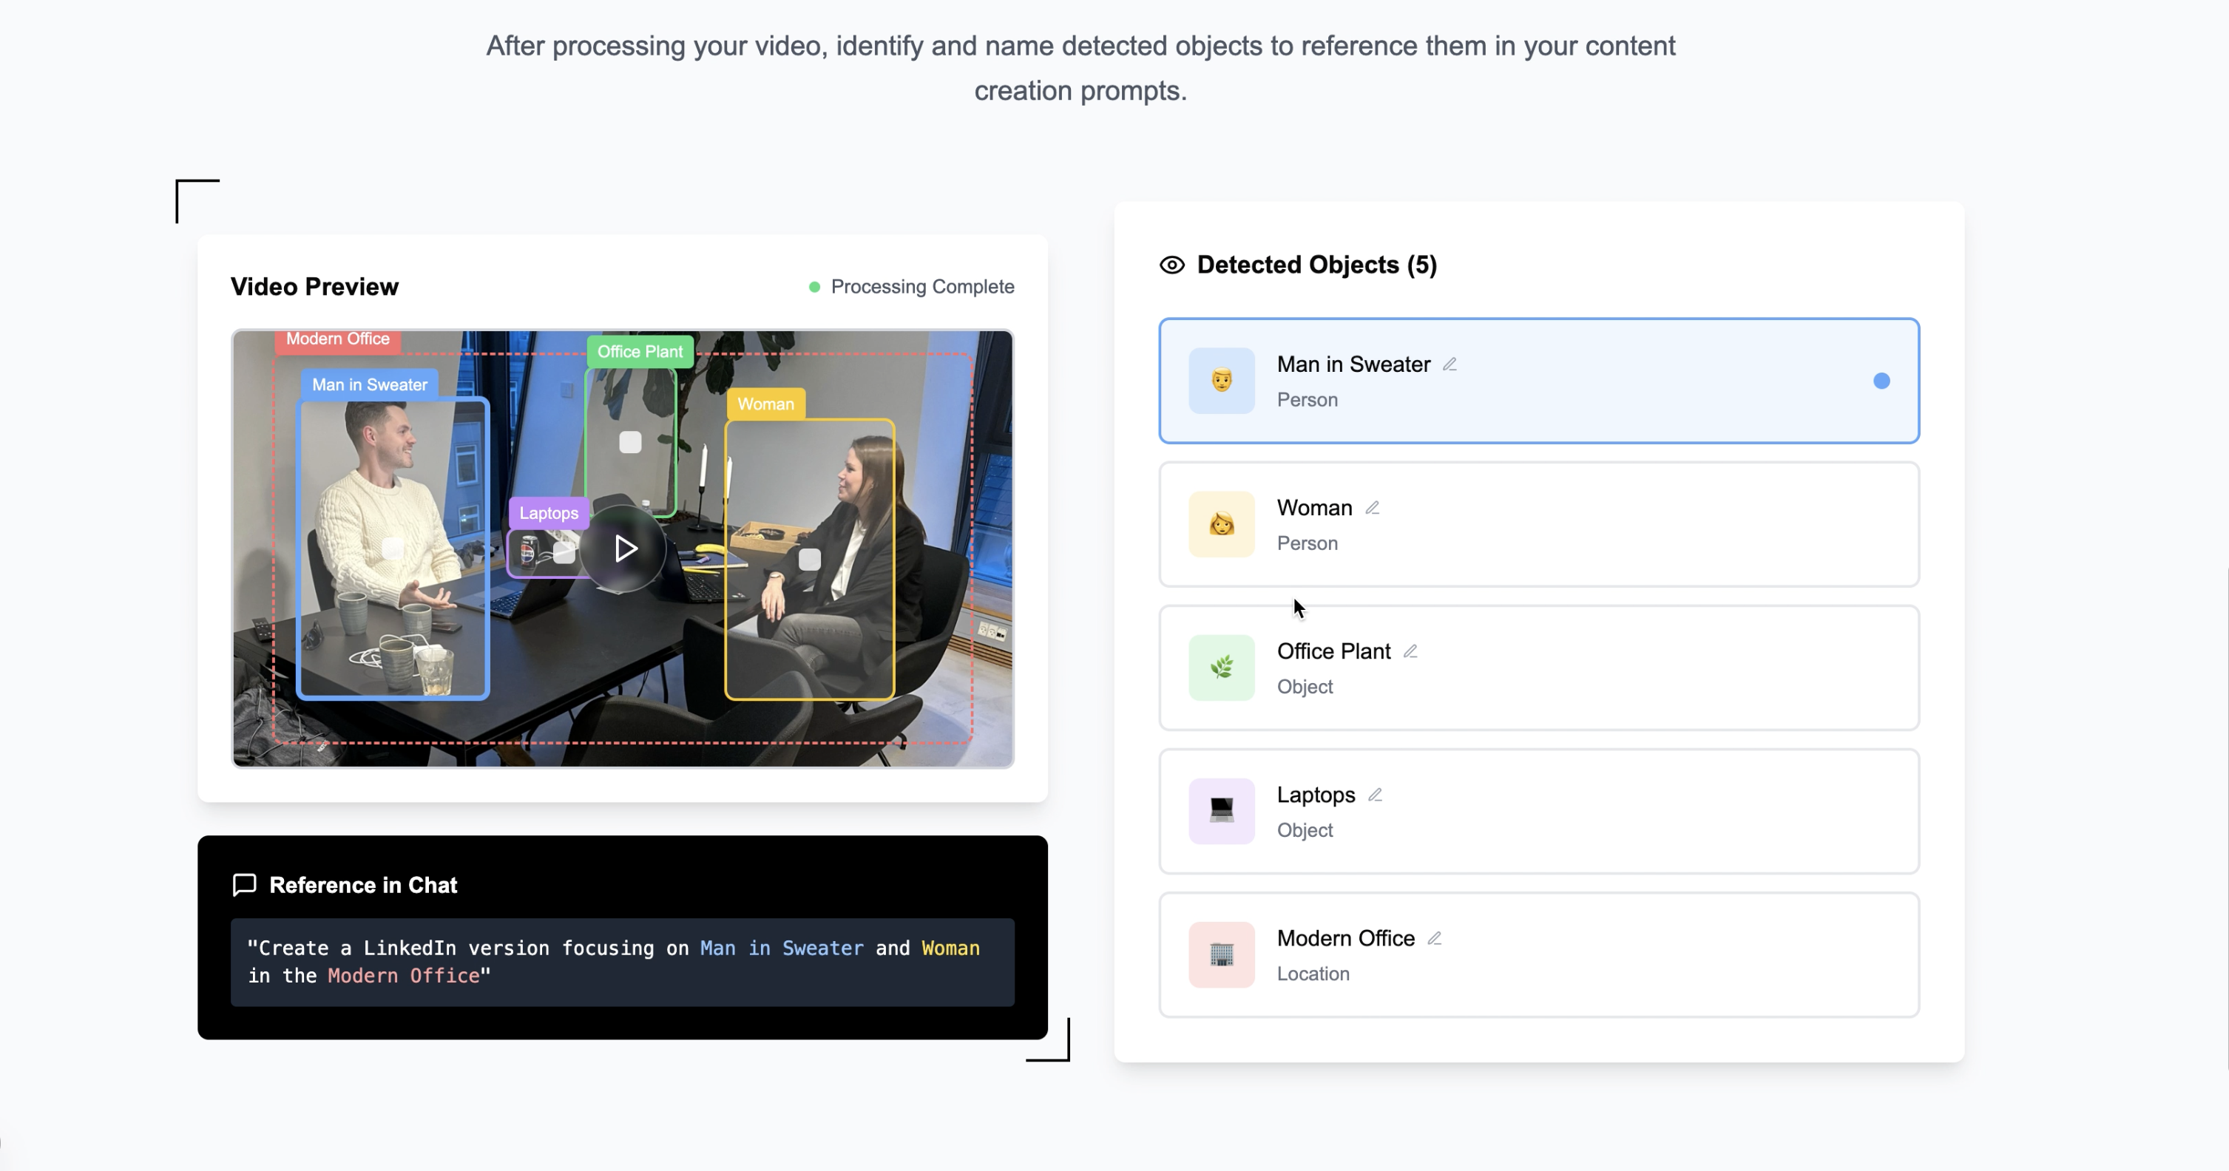This screenshot has width=2229, height=1171.
Task: Click the Man in Sweater label in video
Action: pyautogui.click(x=370, y=385)
